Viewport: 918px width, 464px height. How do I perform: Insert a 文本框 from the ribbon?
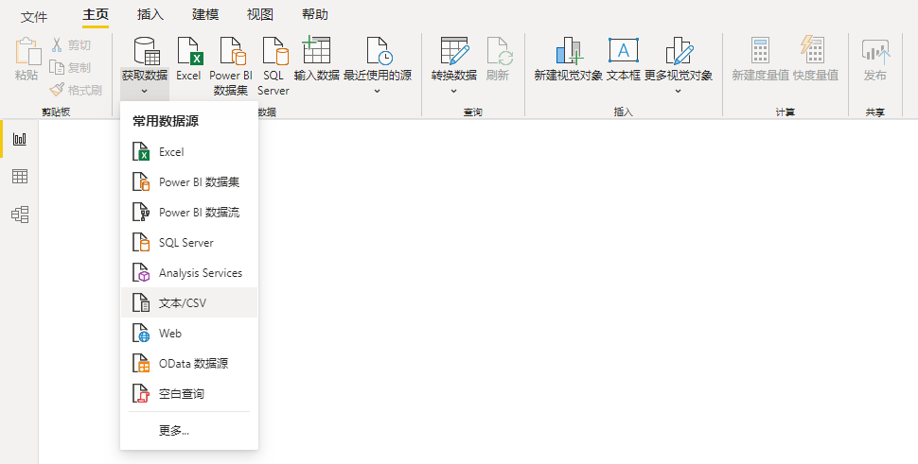[x=623, y=53]
